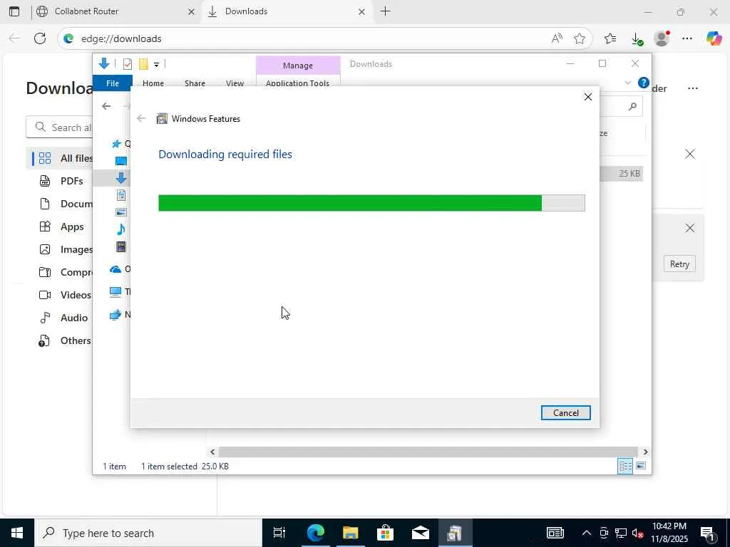Open Explorer Help question mark
This screenshot has width=730, height=547.
point(644,83)
